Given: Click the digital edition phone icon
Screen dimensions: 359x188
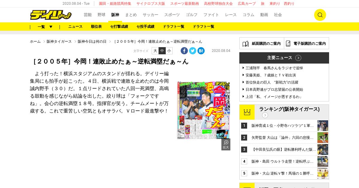Looking at the screenshot, I should click(288, 44).
